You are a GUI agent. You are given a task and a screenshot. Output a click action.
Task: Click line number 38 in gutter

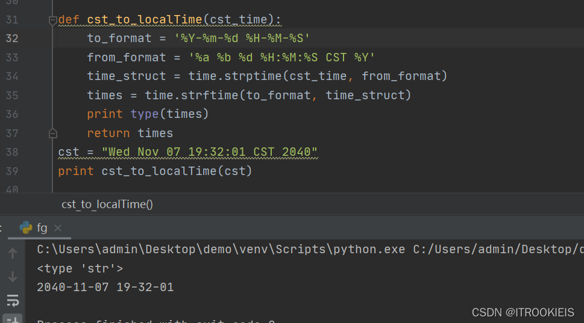pyautogui.click(x=12, y=152)
